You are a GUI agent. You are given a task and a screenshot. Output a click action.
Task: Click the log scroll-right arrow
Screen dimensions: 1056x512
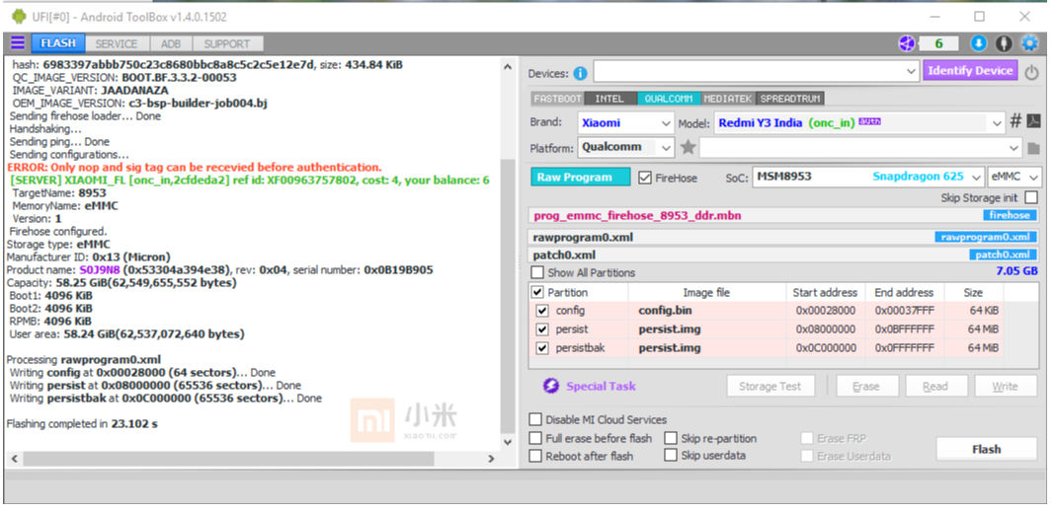point(491,458)
